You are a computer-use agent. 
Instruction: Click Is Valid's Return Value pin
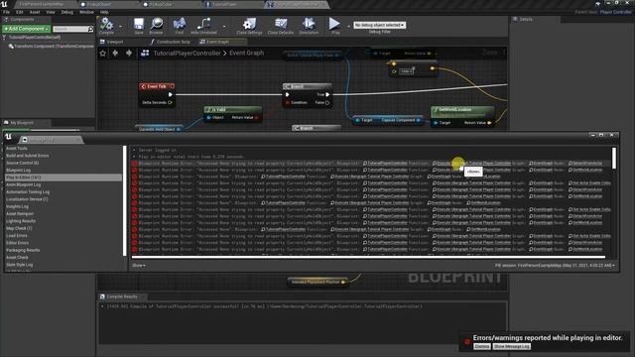pos(256,118)
